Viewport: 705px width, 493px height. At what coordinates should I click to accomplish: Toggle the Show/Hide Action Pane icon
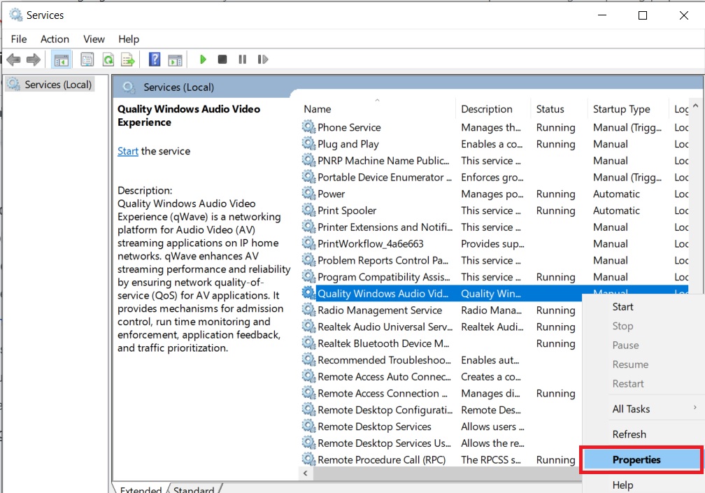(175, 59)
